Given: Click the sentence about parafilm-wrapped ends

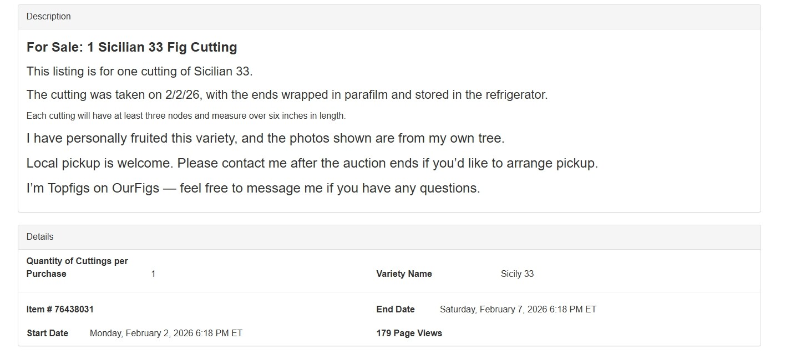Looking at the screenshot, I should point(287,95).
